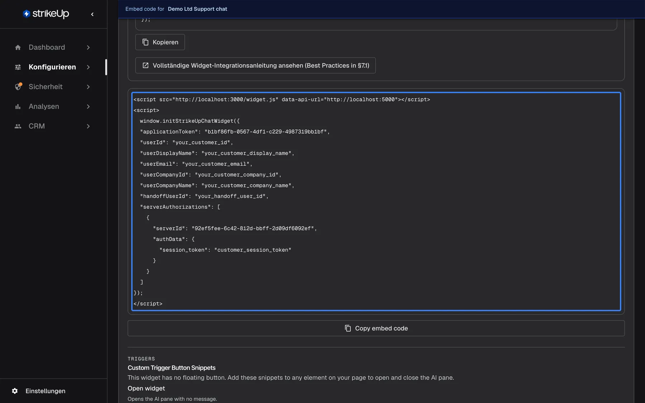The width and height of the screenshot is (645, 403).
Task: Expand the Konfigurieren menu chevron
Action: [x=88, y=67]
